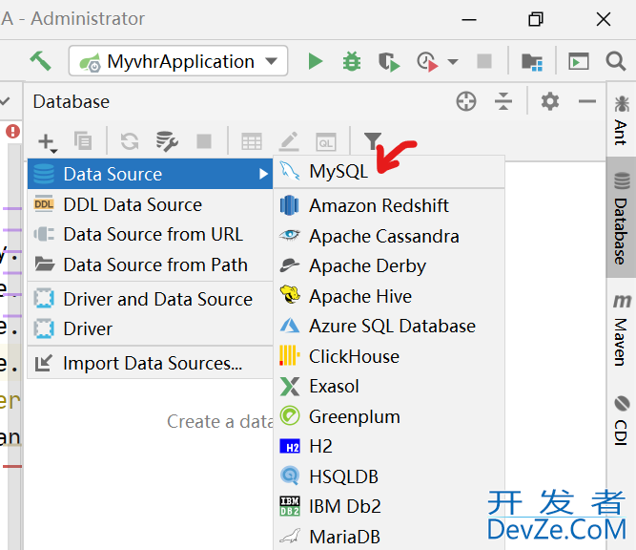Click the Run Anything window icon
Screen dimensions: 636x550
[x=579, y=62]
